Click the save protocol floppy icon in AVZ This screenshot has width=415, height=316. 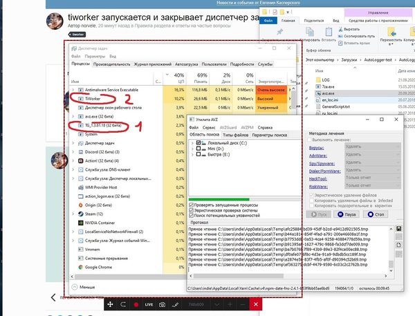pos(398,229)
